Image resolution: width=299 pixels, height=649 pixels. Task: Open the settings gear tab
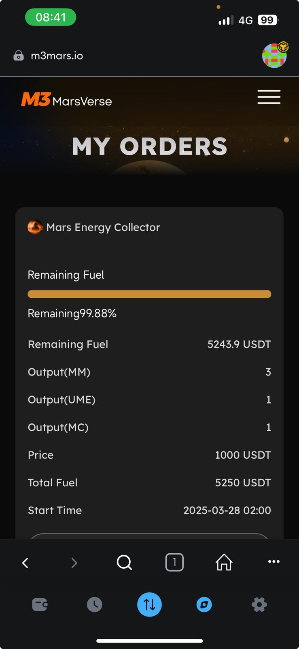click(x=259, y=605)
